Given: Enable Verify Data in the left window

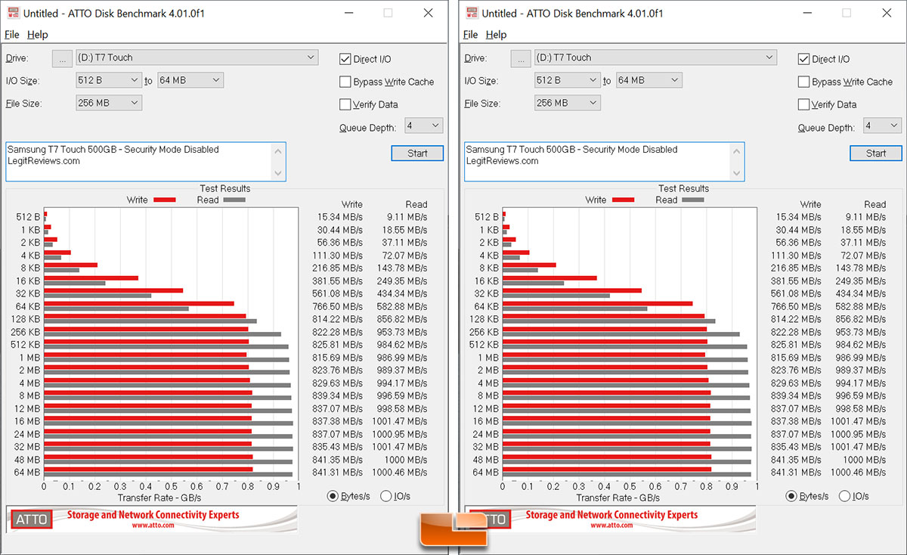Looking at the screenshot, I should point(345,104).
